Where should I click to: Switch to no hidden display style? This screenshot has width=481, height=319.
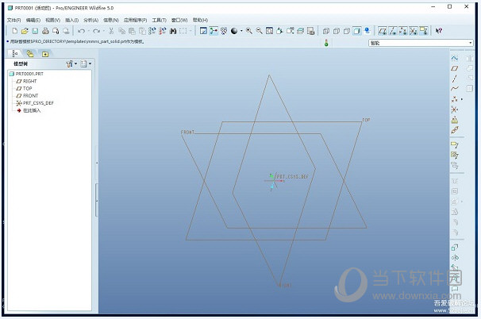(347, 31)
